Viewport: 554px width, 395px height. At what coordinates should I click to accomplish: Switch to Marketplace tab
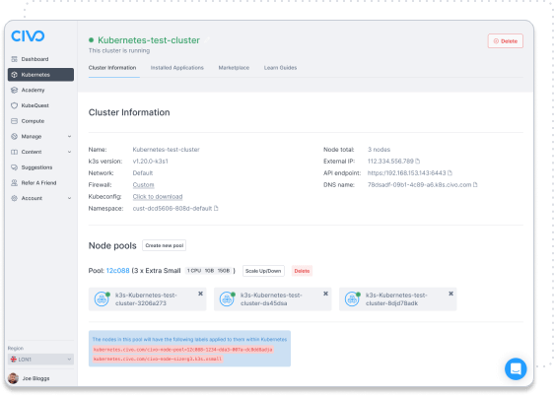[x=234, y=68]
